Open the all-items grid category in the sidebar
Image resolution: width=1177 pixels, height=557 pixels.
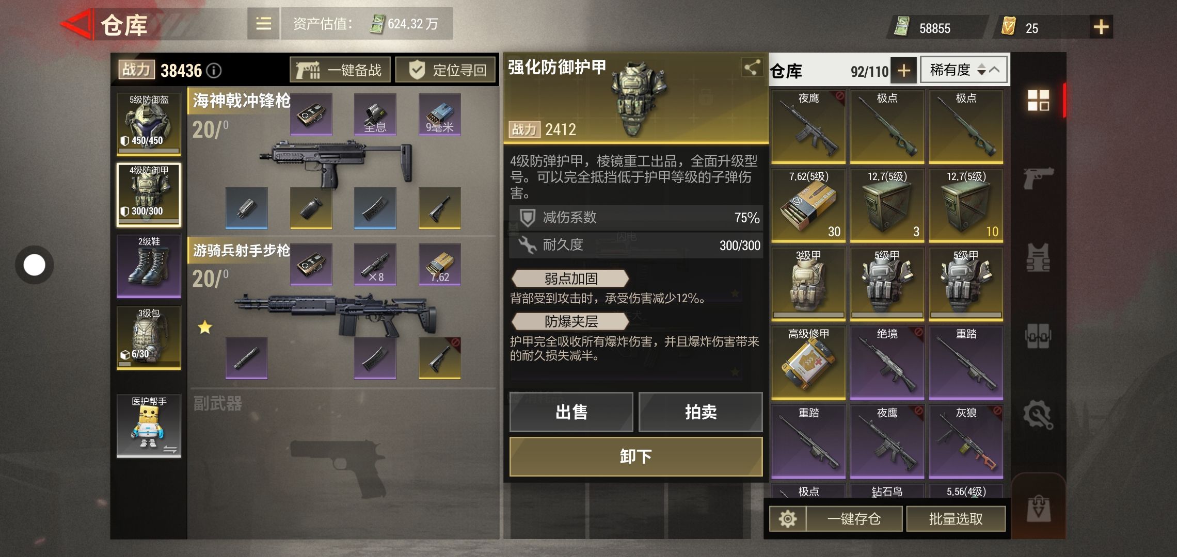[1038, 100]
